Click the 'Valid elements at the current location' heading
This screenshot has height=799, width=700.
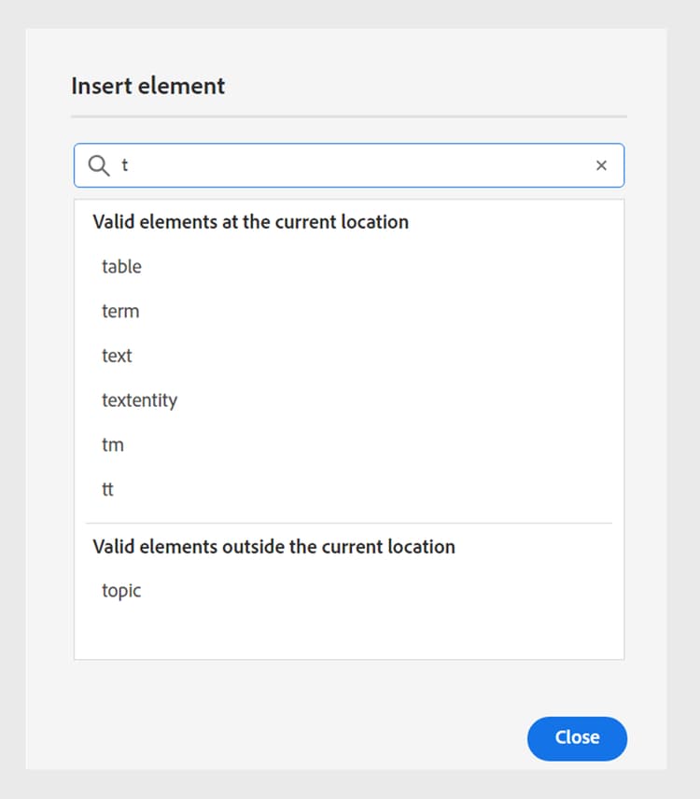pos(251,222)
